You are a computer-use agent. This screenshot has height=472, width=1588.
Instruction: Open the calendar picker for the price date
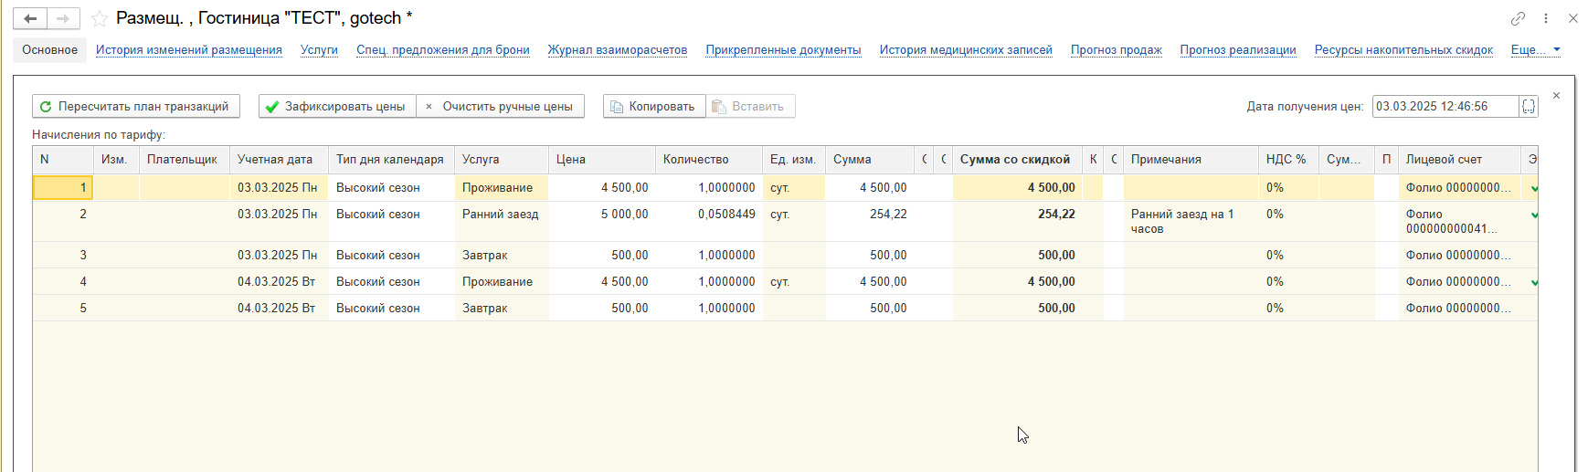click(x=1529, y=107)
